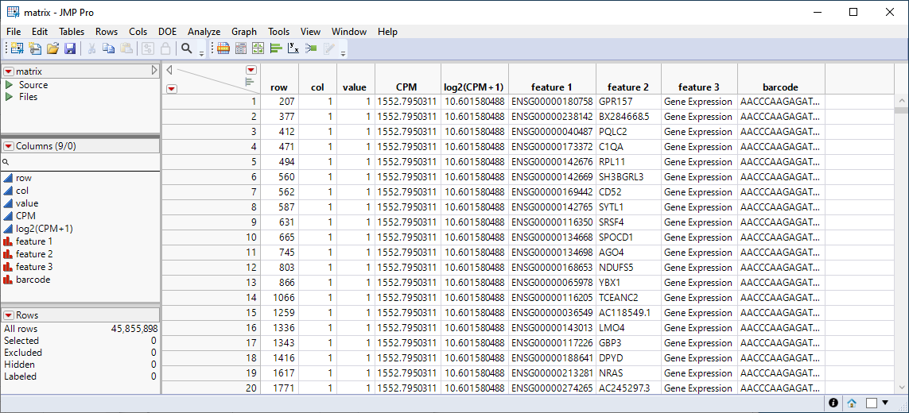Open the Rows panel red triangle menu
The width and height of the screenshot is (909, 413).
click(x=9, y=315)
